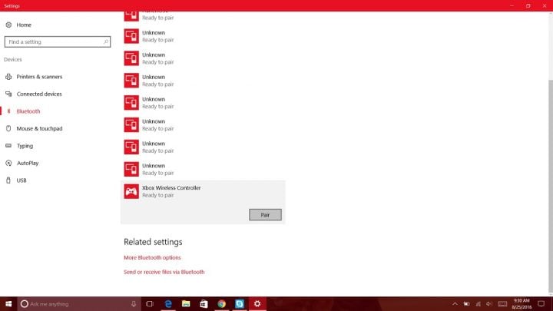Click the vertical scrollbar of the device list
This screenshot has width=553, height=311.
[551, 187]
